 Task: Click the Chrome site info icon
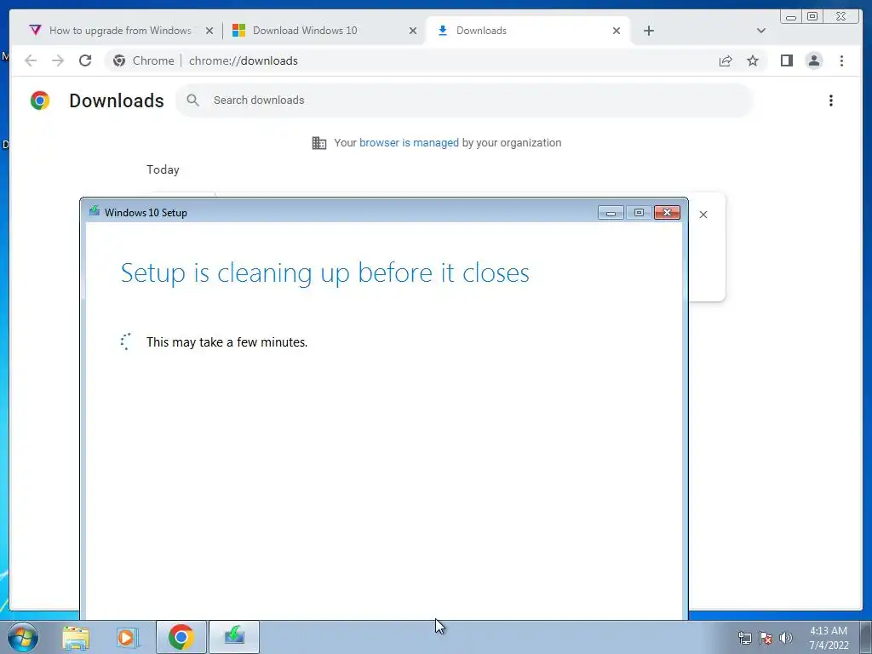tap(119, 60)
